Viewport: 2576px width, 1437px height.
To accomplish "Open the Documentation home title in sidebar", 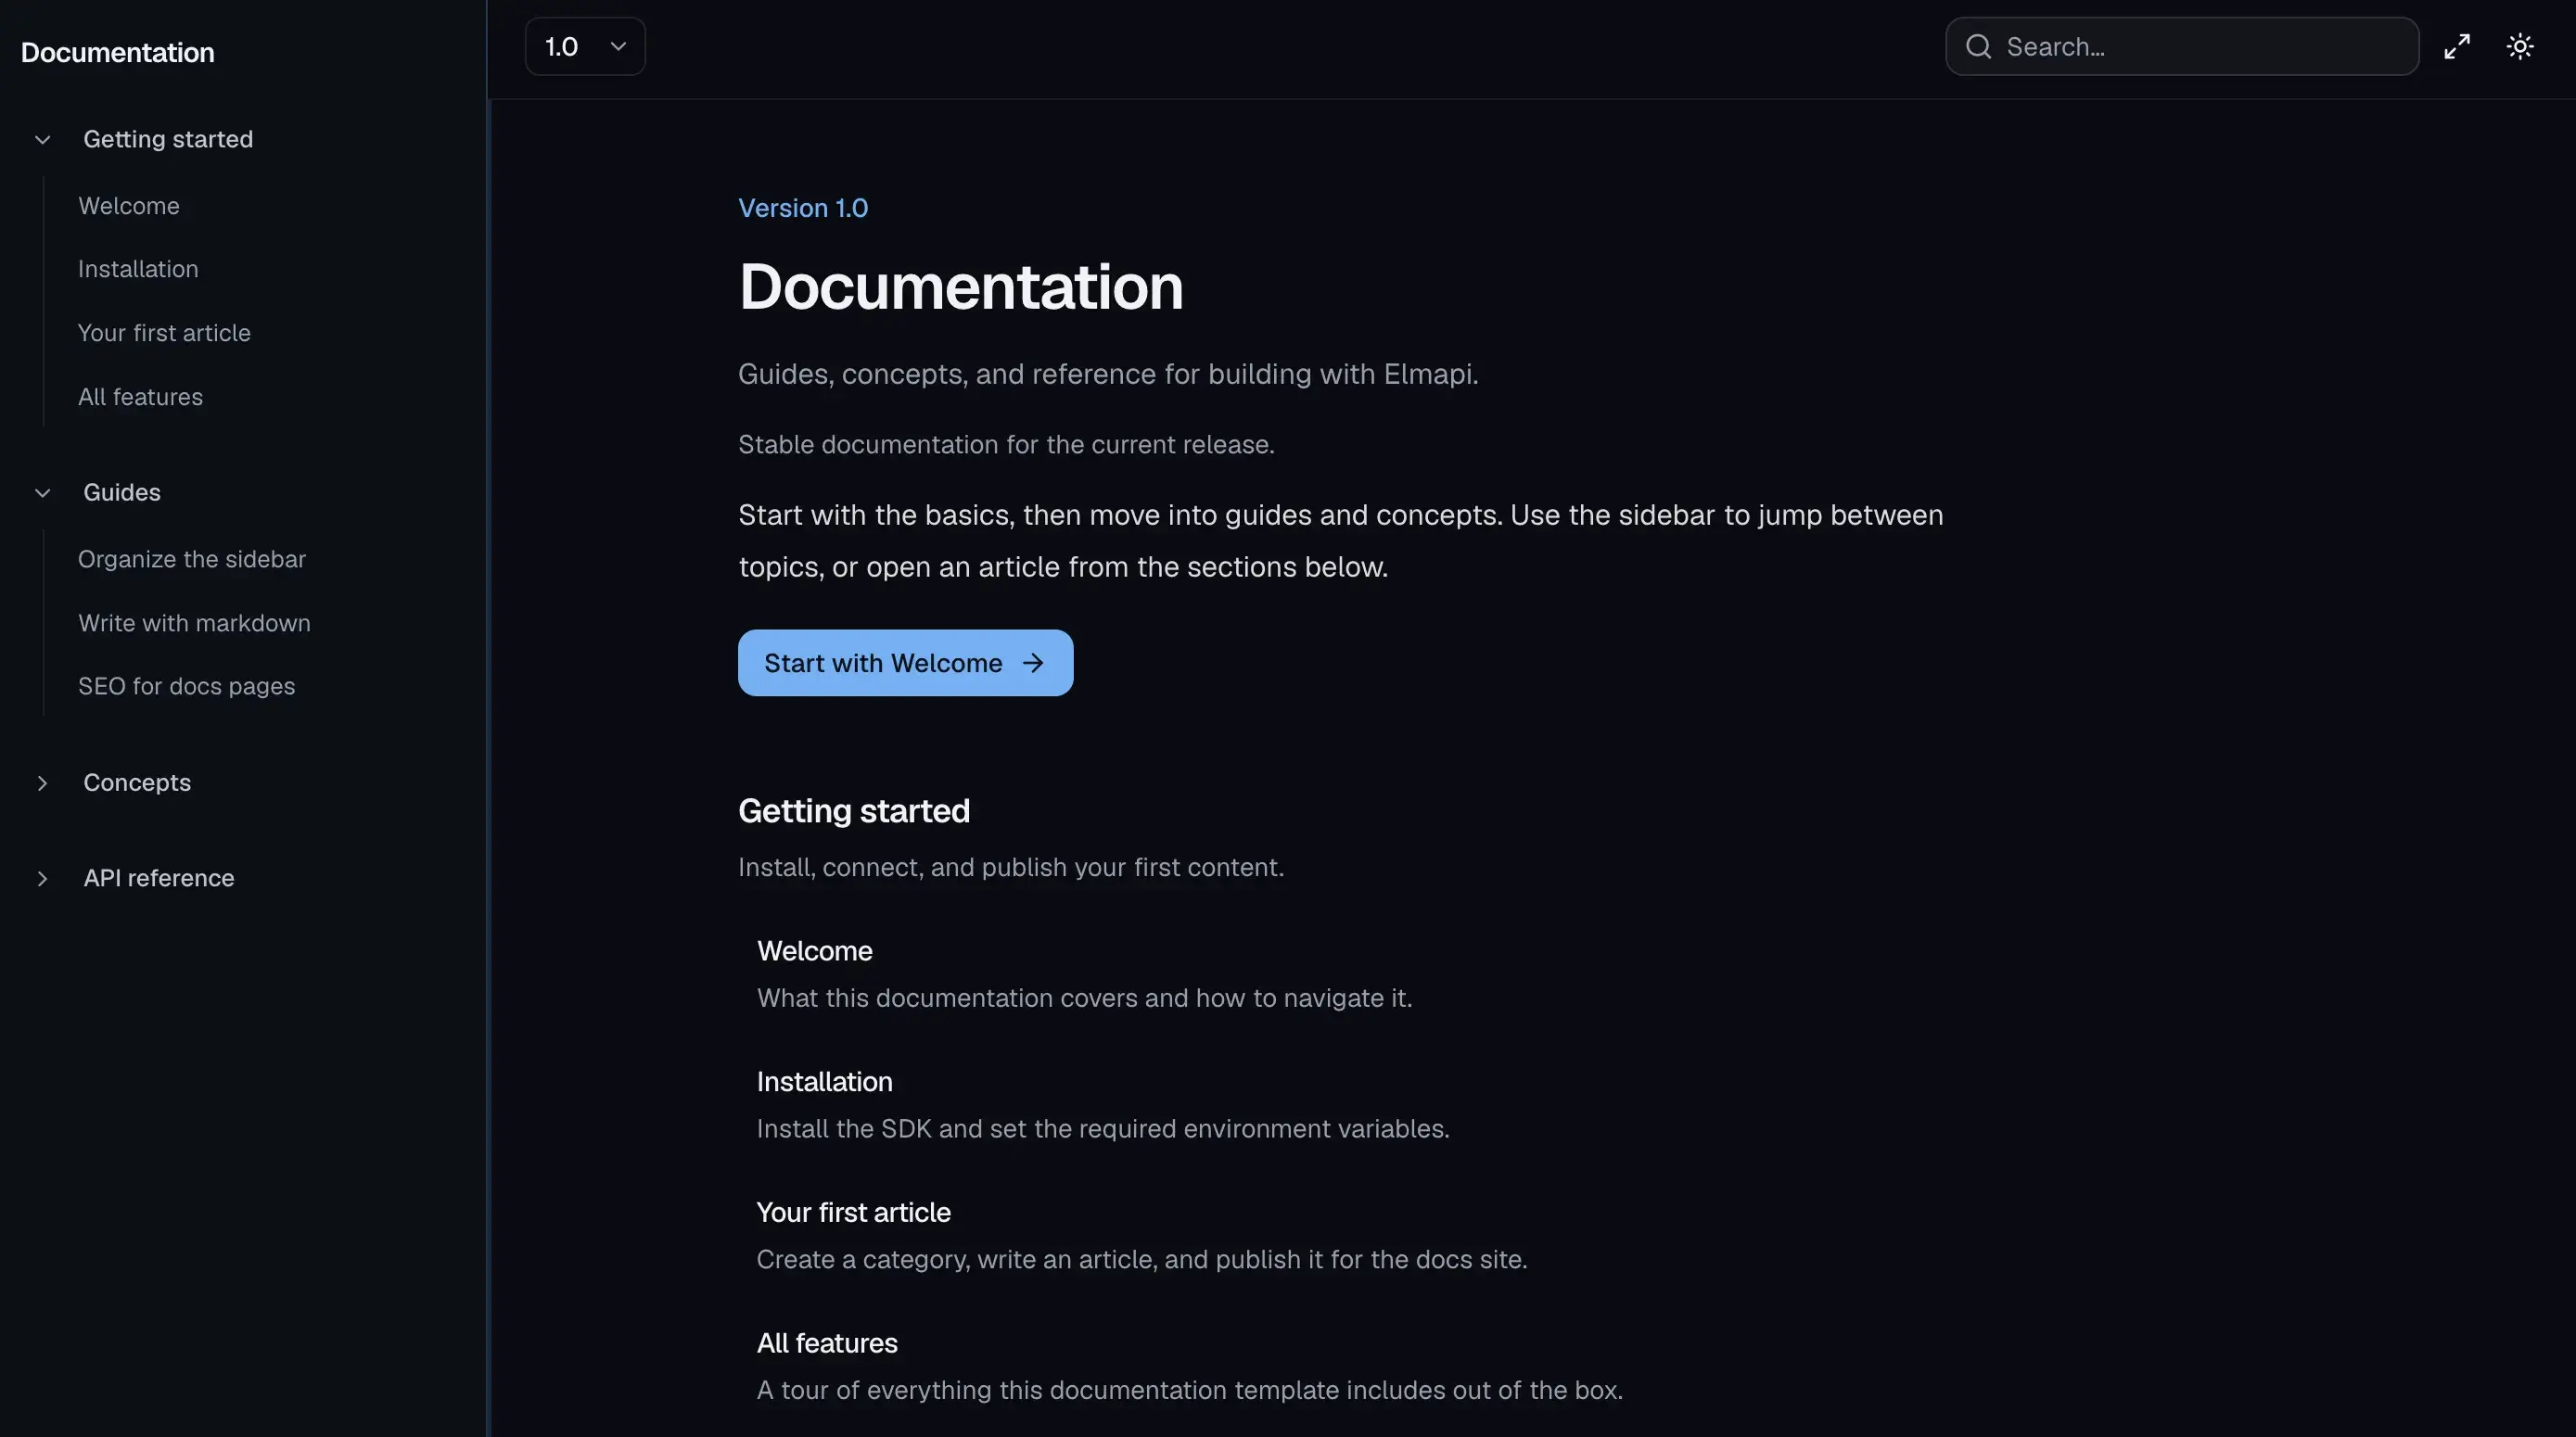I will 118,53.
